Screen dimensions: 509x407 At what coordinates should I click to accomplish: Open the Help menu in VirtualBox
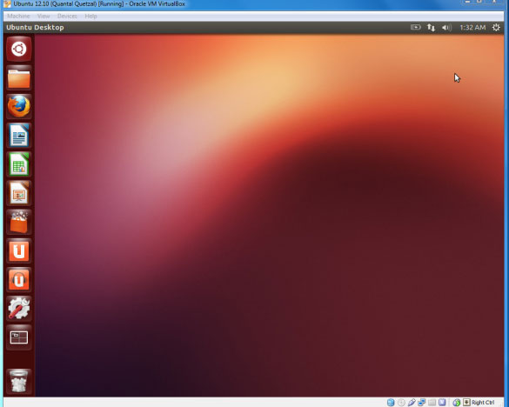[90, 16]
